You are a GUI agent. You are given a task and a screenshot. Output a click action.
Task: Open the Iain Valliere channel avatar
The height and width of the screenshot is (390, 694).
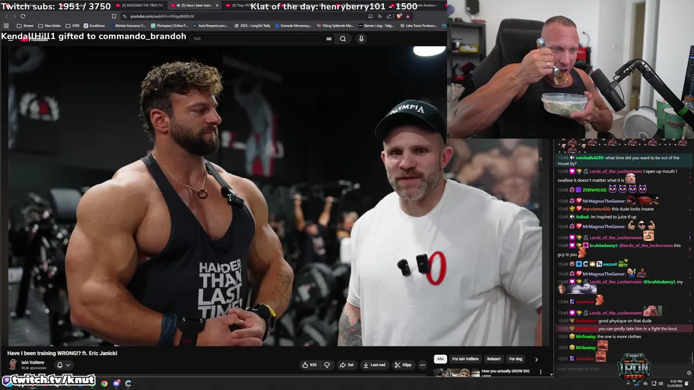coord(13,365)
